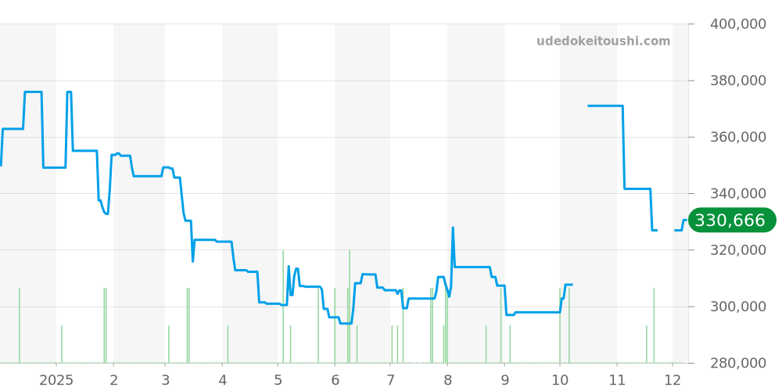The image size is (782, 391).
Task: Click the udedokeitoushi.com watermark text
Action: (x=603, y=41)
